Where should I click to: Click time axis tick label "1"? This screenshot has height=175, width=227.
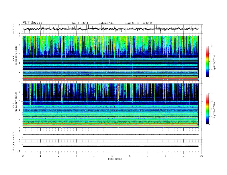(40, 156)
